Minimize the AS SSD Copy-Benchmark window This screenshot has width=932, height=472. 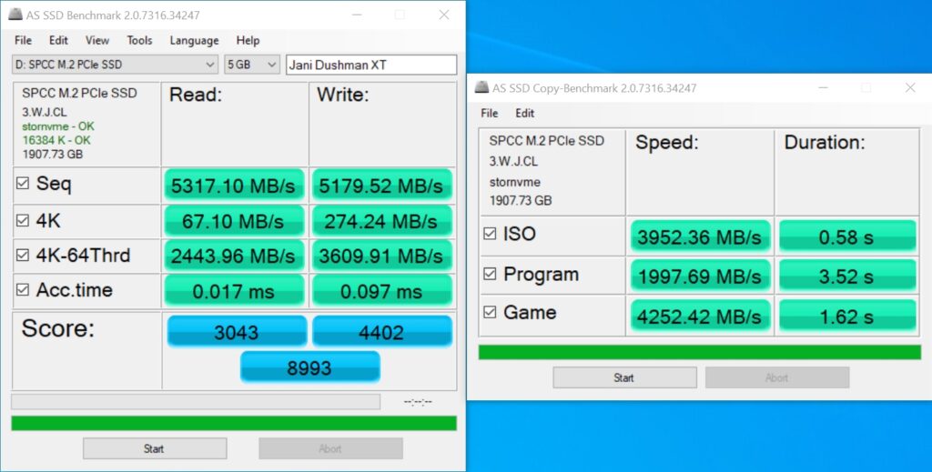pos(823,88)
